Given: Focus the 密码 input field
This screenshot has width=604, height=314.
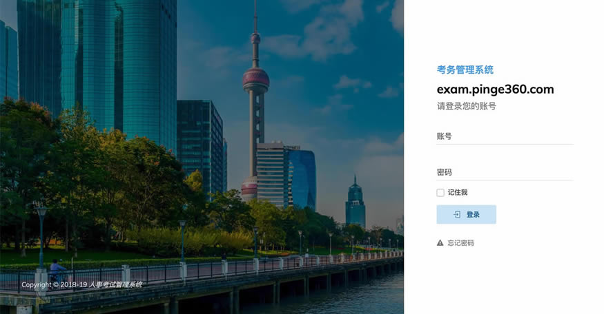Looking at the screenshot, I should click(505, 172).
